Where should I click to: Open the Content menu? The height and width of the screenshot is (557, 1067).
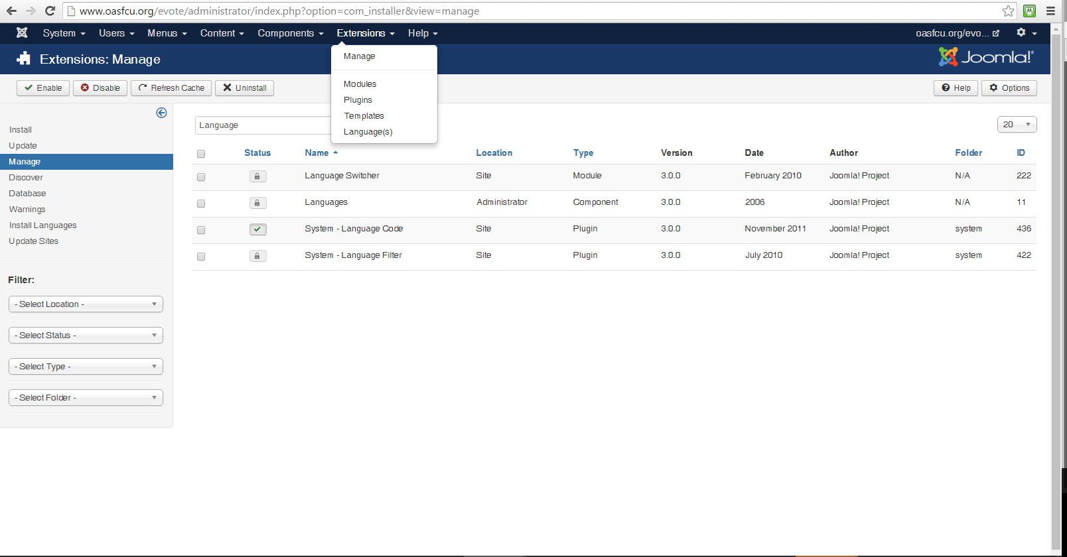pyautogui.click(x=222, y=33)
